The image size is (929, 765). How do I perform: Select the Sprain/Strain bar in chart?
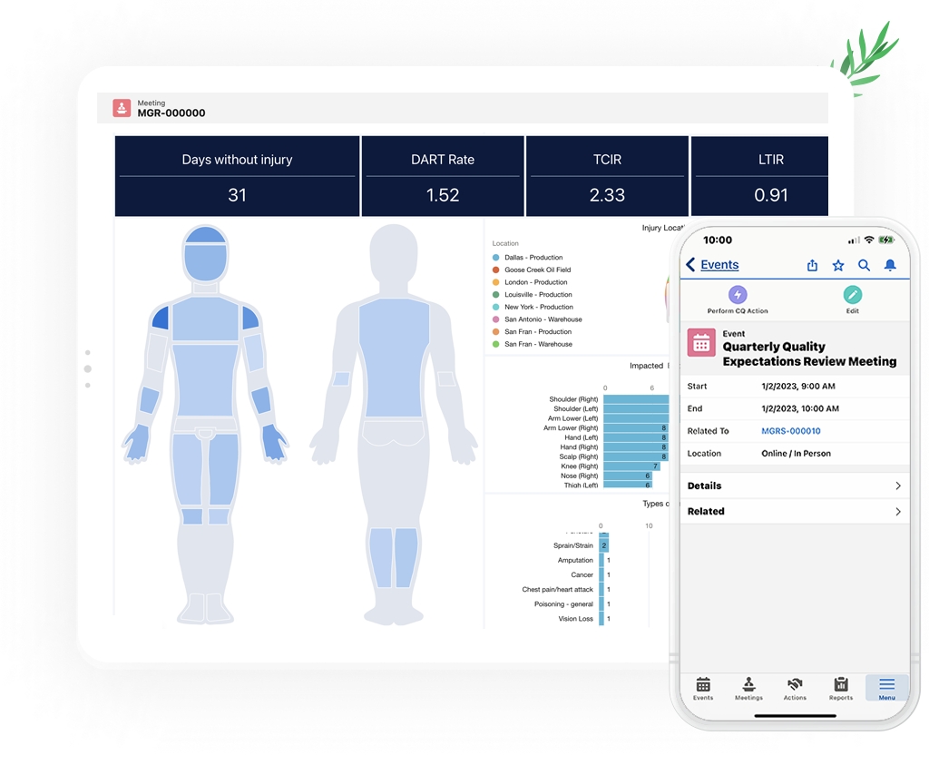click(x=604, y=545)
